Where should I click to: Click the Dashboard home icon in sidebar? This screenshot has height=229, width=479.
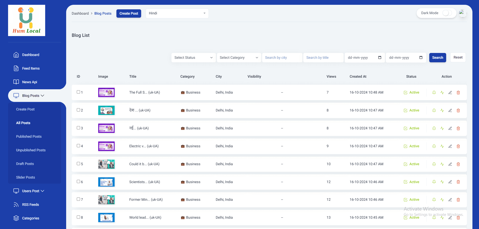16,55
